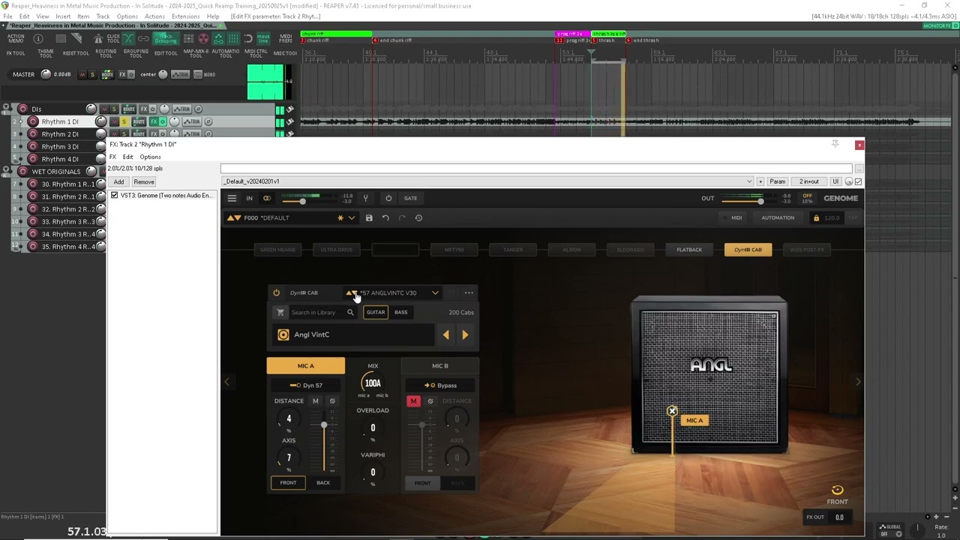Screen dimensions: 960x540
Task: Open FX window Options menu
Action: [150, 157]
